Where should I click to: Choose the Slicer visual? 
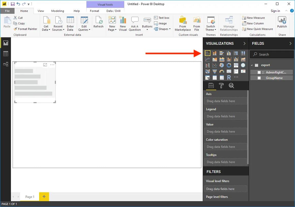point(207,77)
